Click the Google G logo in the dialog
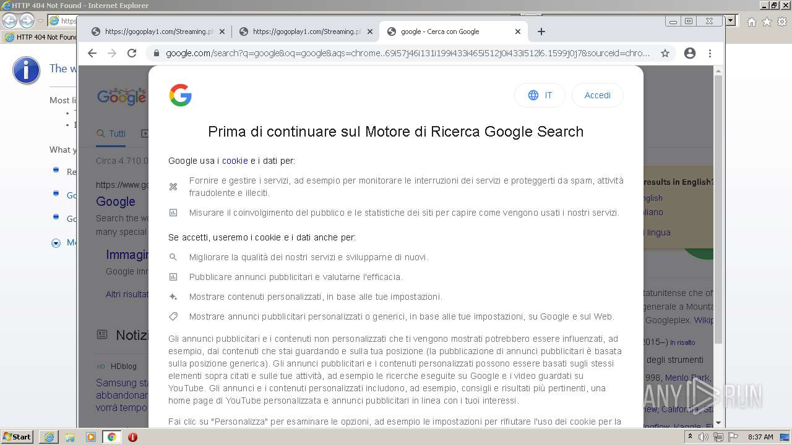 tap(180, 95)
